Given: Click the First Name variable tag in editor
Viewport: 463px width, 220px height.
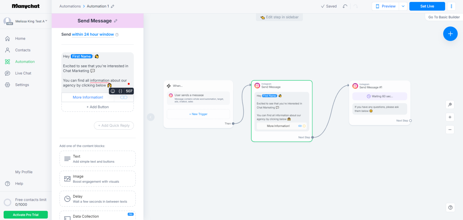Looking at the screenshot, I should click(x=81, y=56).
